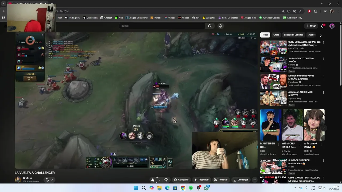Click the Compartir button

click(181, 180)
